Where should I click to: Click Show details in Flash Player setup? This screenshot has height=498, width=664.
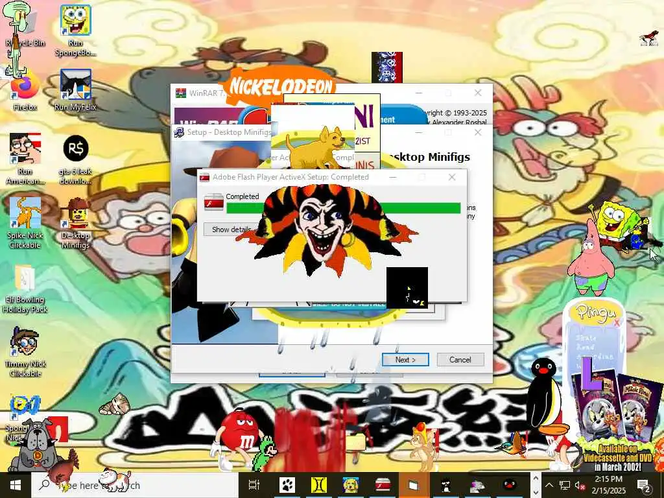point(231,229)
